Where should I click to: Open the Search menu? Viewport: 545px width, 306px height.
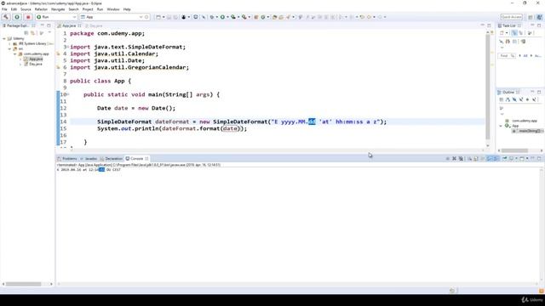pos(73,9)
